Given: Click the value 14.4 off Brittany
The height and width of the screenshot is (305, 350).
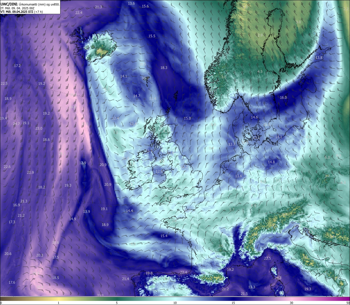Looking at the screenshot, I should point(129,211).
